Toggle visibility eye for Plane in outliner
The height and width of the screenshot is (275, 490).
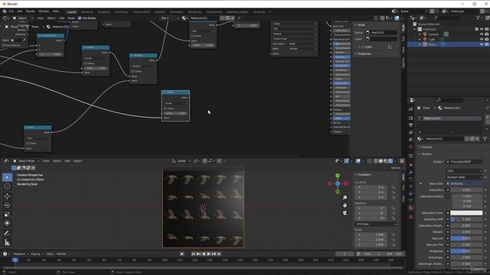[x=482, y=44]
